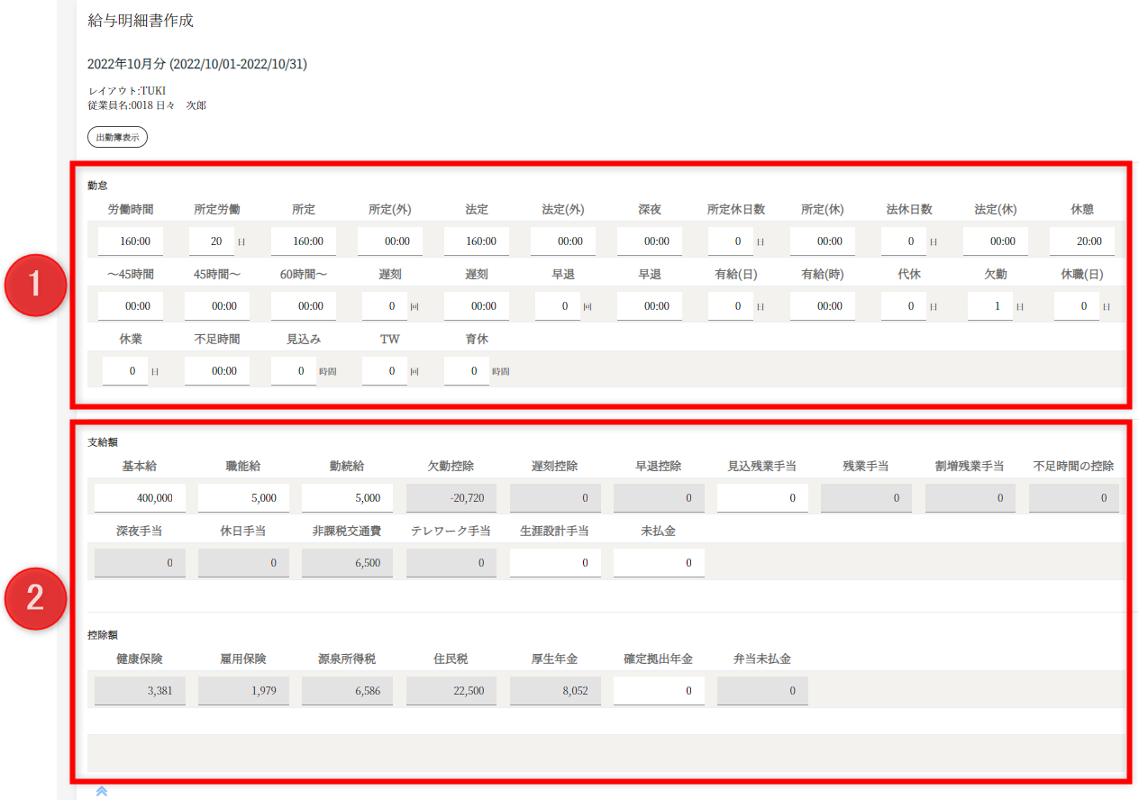The width and height of the screenshot is (1139, 800).
Task: Select the 所定労働 days field
Action: pos(212,241)
